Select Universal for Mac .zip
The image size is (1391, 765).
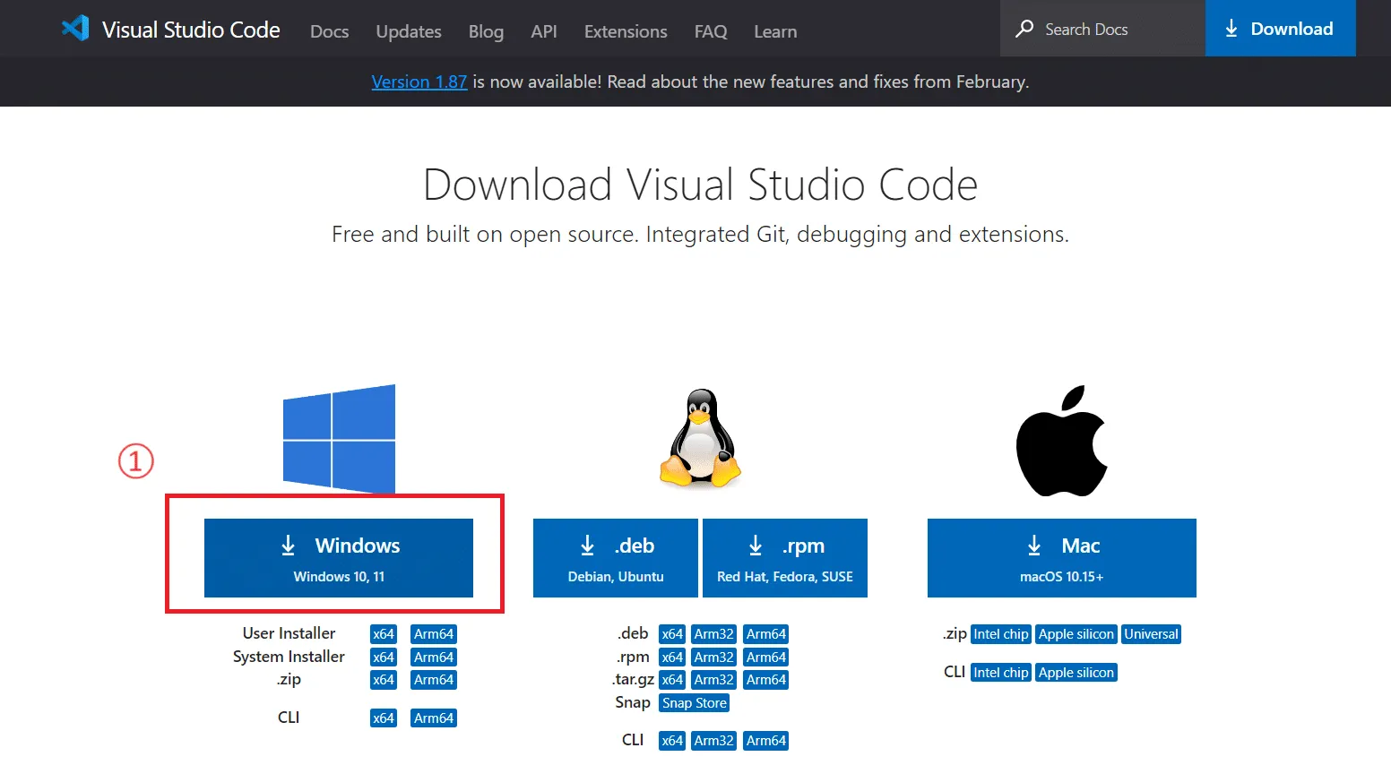pos(1152,634)
